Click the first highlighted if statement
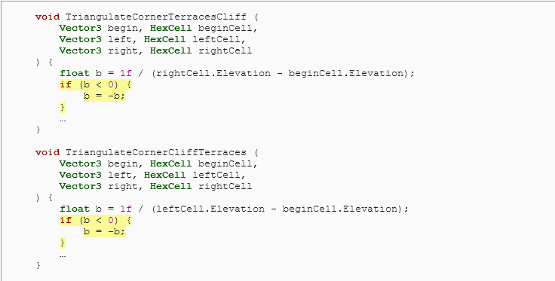 click(96, 84)
